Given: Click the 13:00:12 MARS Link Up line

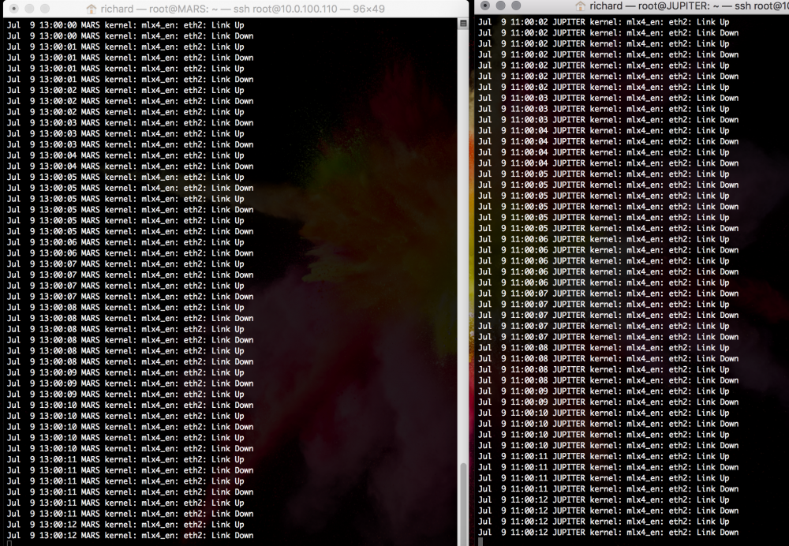Looking at the screenshot, I should click(125, 525).
